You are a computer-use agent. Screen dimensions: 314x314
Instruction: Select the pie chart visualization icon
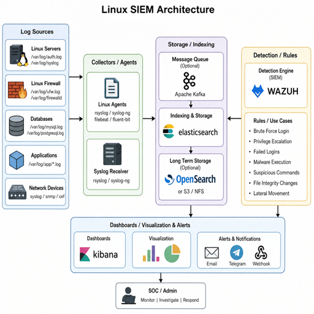(172, 253)
